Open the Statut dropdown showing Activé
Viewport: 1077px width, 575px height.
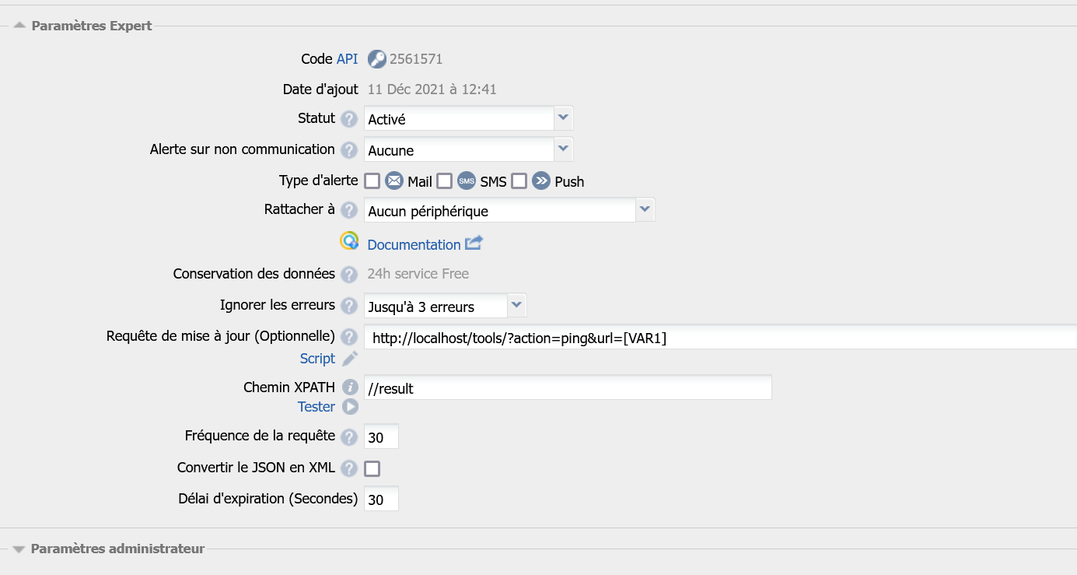[x=469, y=119]
